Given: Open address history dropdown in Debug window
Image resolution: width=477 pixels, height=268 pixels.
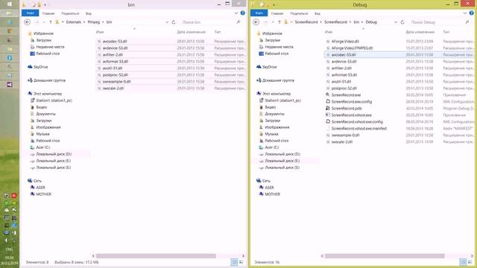Looking at the screenshot, I should [x=396, y=22].
